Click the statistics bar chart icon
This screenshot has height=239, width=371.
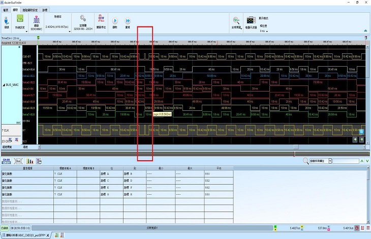tap(29, 161)
